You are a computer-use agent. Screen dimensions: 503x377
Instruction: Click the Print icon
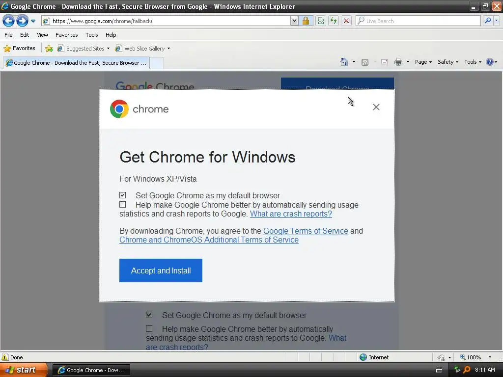tap(398, 62)
